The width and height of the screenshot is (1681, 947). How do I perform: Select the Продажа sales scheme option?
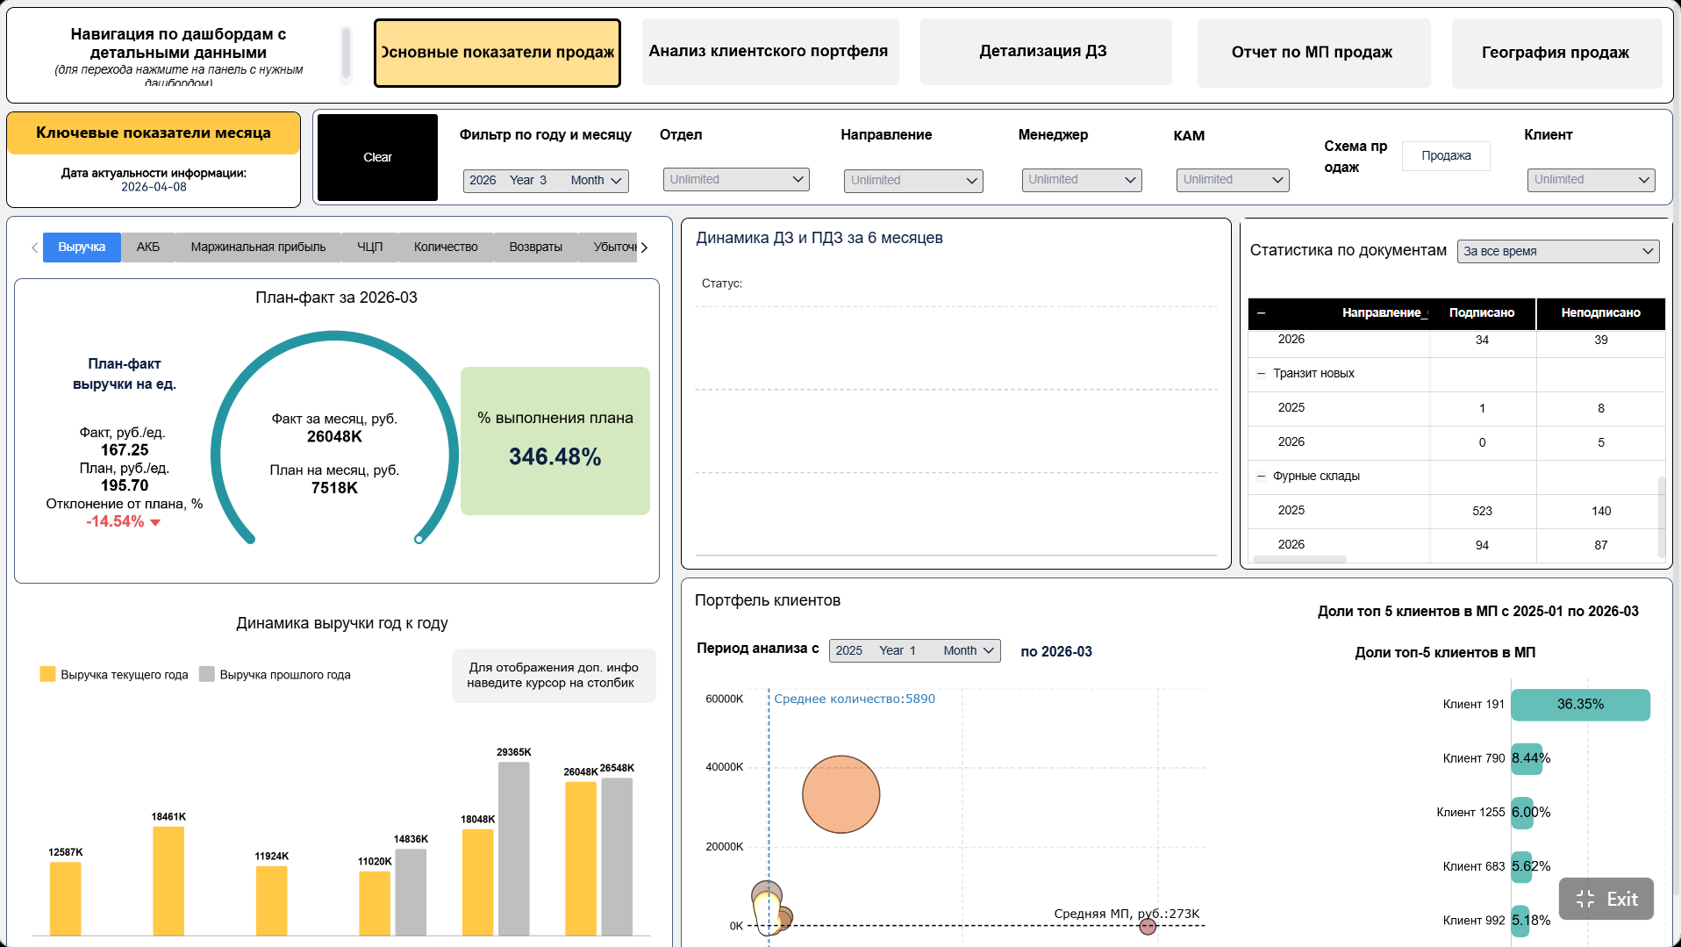(1446, 156)
